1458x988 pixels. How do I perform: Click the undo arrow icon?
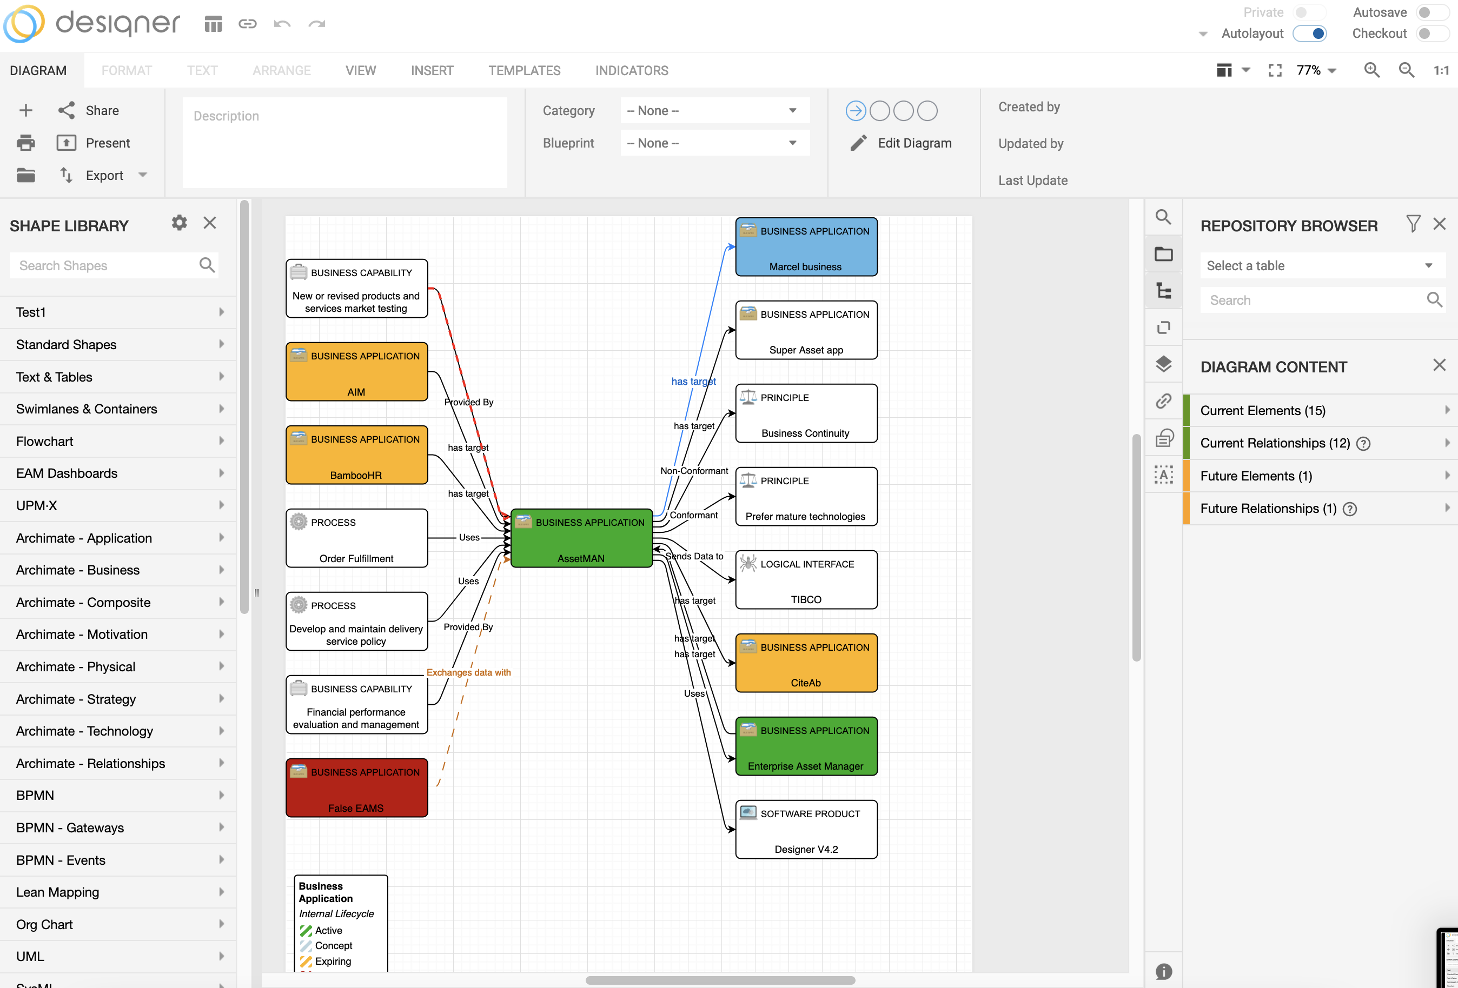pyautogui.click(x=282, y=24)
